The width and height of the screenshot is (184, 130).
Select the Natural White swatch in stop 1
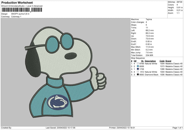pyautogui.click(x=138, y=63)
